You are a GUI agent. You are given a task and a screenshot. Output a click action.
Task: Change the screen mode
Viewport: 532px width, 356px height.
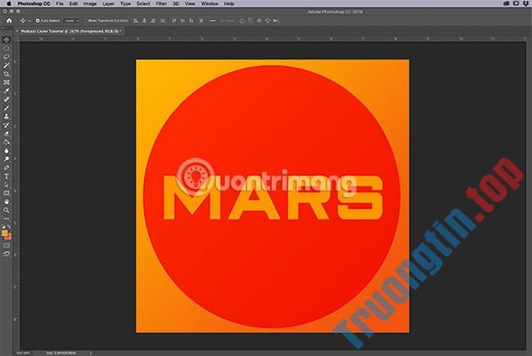pyautogui.click(x=7, y=254)
